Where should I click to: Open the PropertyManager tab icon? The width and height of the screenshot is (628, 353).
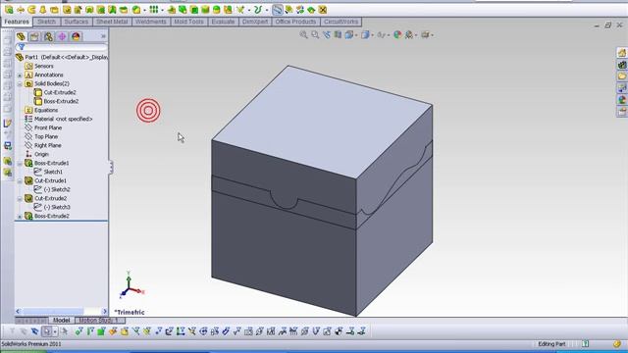(34, 36)
